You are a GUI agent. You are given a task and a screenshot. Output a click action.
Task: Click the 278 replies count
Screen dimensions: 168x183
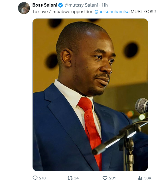click(x=42, y=178)
